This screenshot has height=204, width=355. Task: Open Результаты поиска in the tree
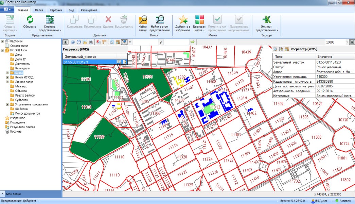(22, 127)
